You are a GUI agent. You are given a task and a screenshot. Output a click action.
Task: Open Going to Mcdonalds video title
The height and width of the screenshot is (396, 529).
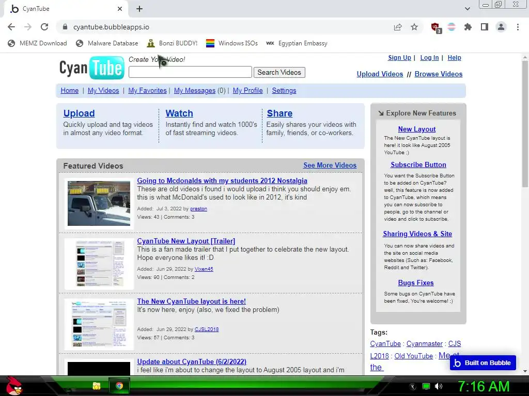[x=222, y=181]
